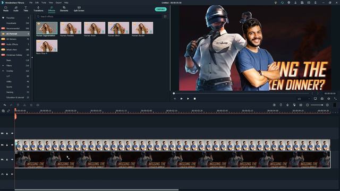Click the download icon in title bar
This screenshot has width=340, height=191.
coord(315,3)
